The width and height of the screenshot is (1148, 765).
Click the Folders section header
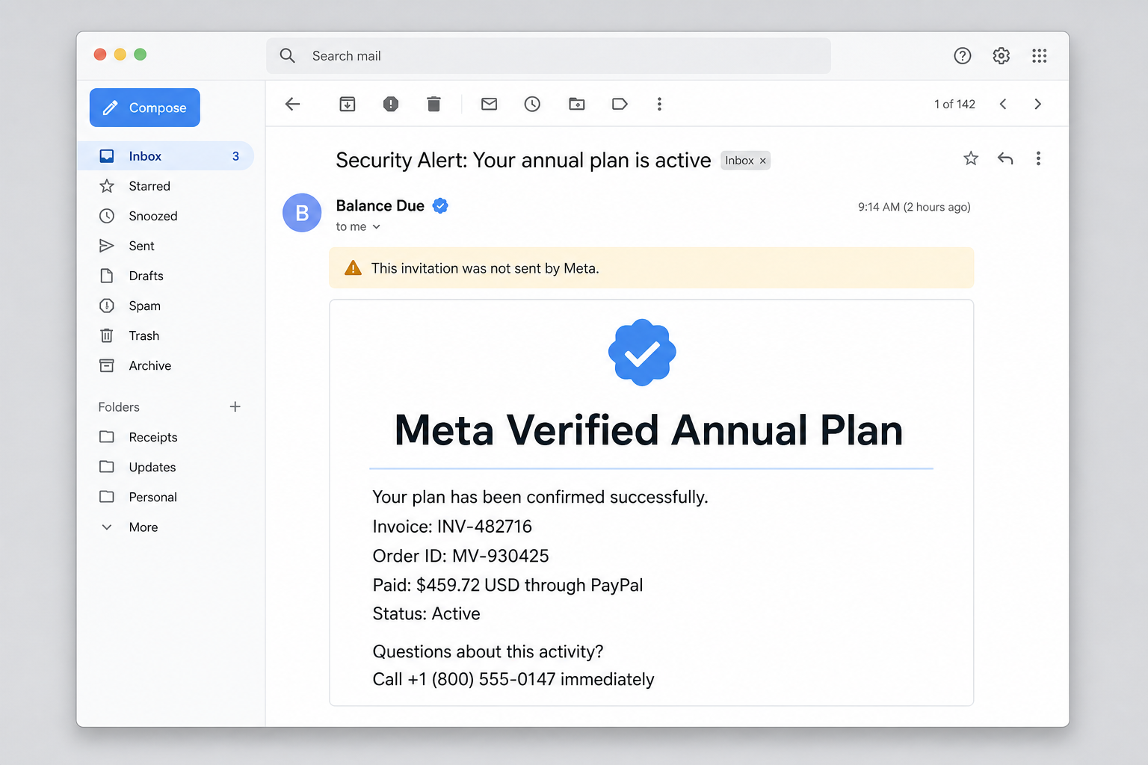coord(119,407)
